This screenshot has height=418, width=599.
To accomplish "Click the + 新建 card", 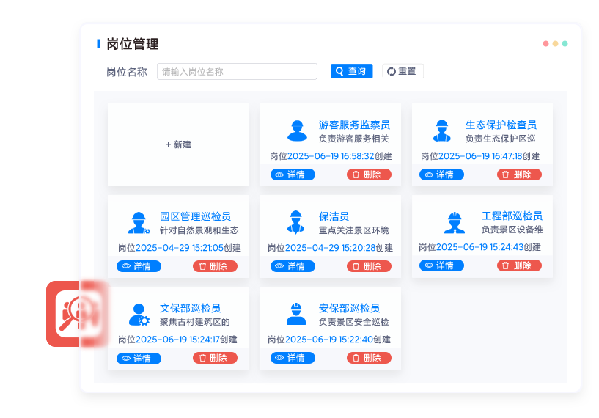I will (178, 144).
